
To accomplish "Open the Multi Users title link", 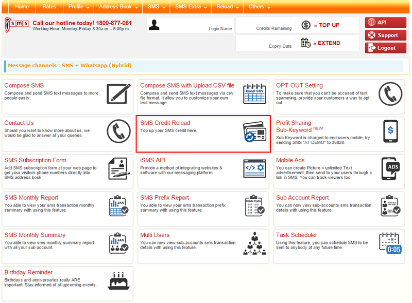I will tap(155, 235).
